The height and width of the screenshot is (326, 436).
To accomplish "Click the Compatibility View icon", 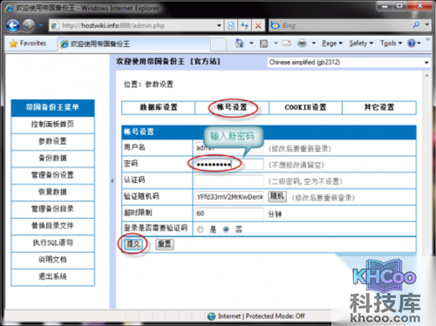I will [231, 25].
